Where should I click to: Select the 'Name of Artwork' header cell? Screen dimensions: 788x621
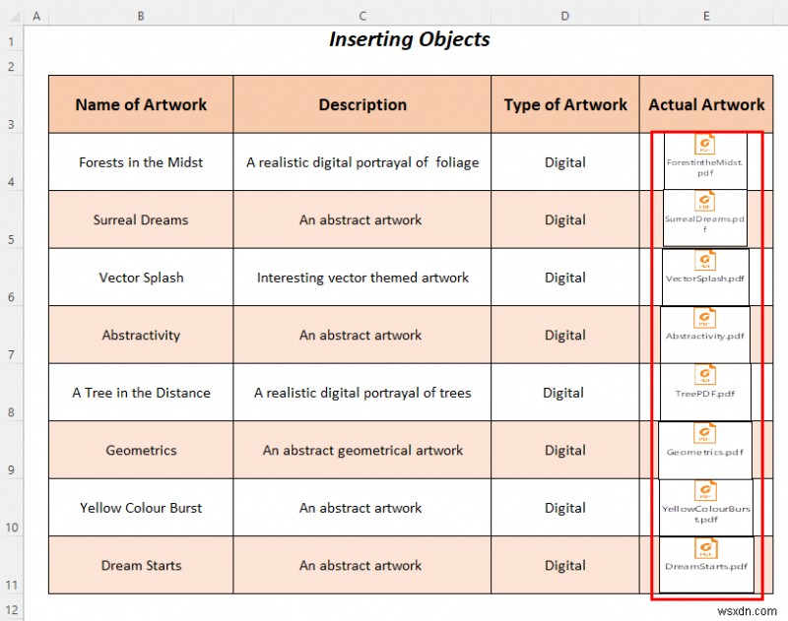tap(141, 104)
